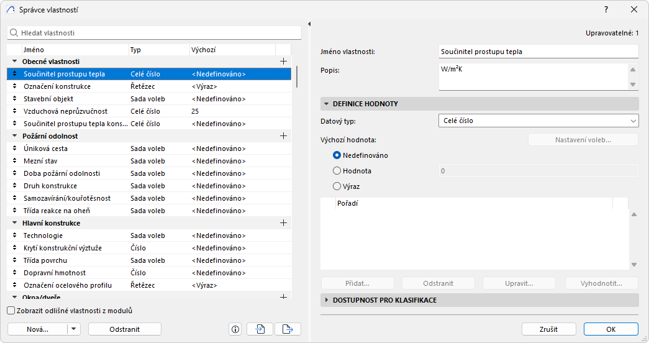Click the OK button
Screen dimensions: 649x343
(610, 329)
